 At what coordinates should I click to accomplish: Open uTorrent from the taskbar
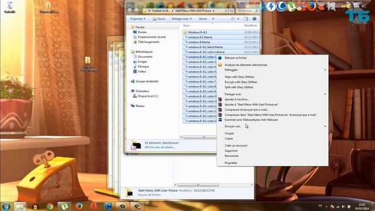point(64,206)
